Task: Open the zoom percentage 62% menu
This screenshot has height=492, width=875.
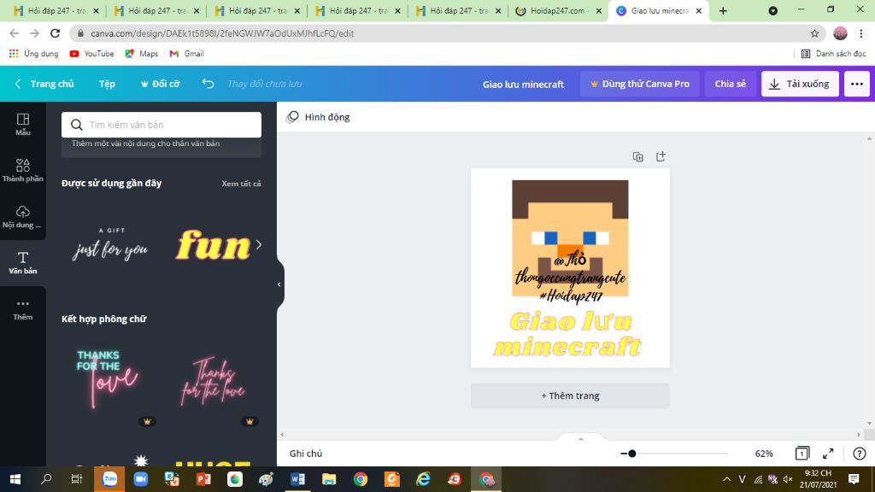Action: point(764,454)
